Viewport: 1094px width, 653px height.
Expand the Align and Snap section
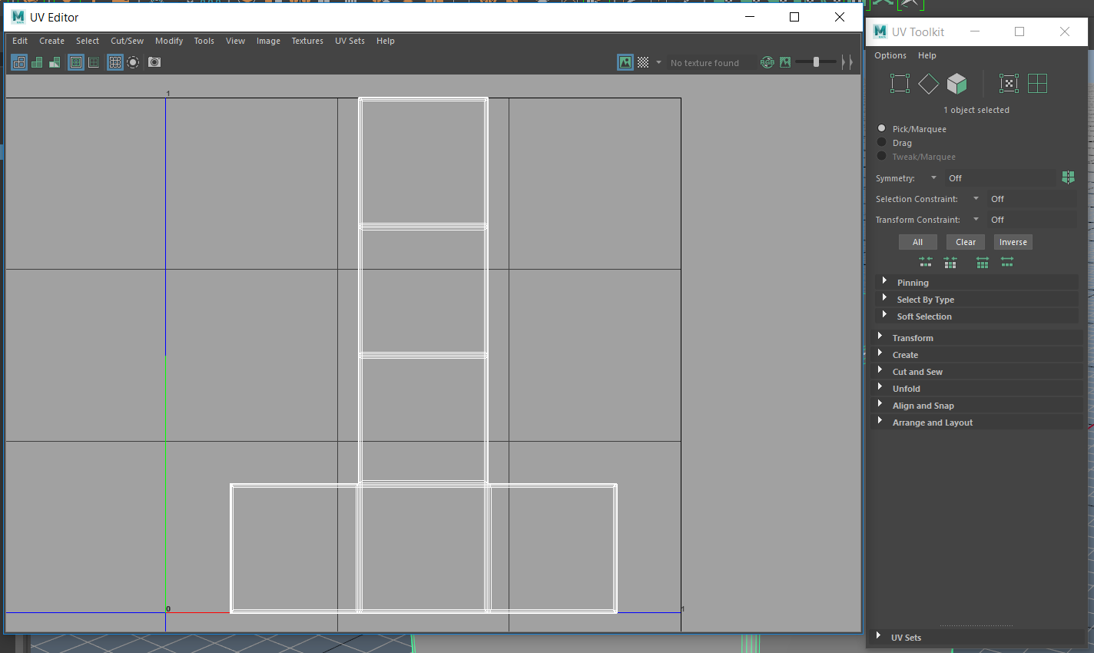(978, 405)
